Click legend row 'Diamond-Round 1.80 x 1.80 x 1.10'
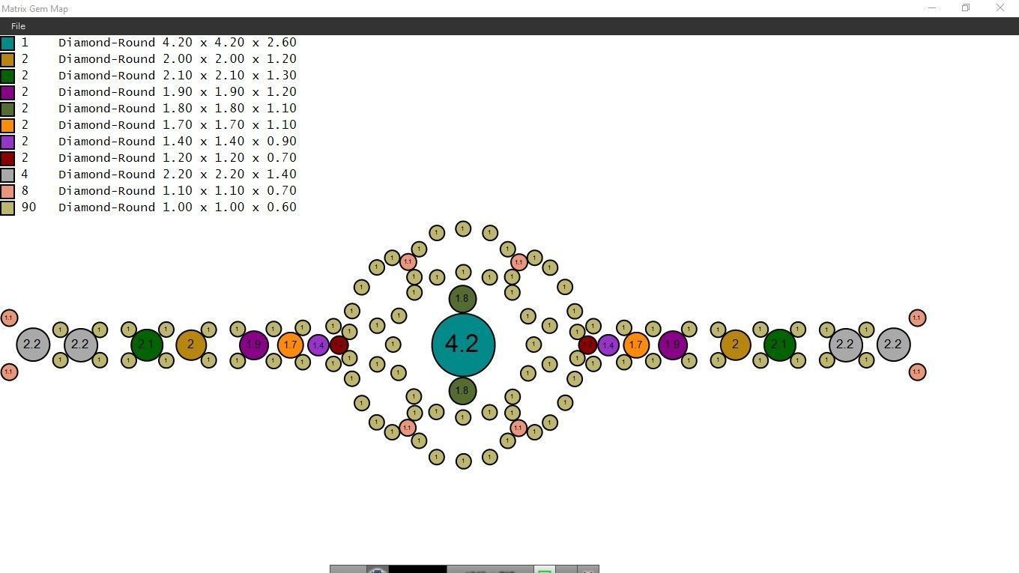Screen dimensions: 1019x573 178,109
